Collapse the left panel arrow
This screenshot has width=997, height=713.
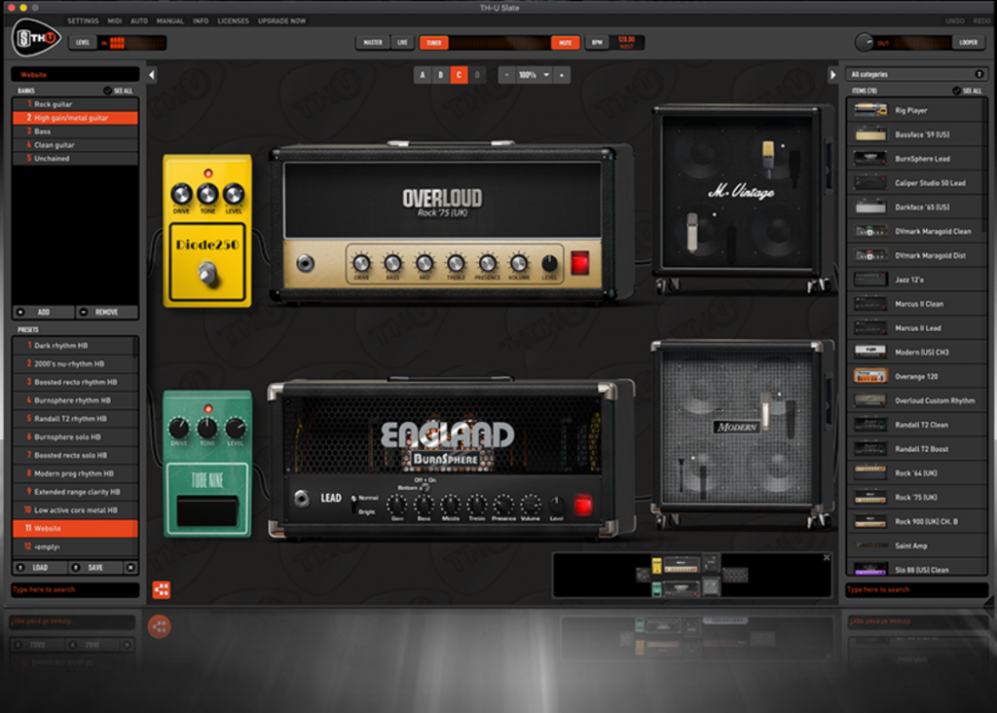(151, 75)
